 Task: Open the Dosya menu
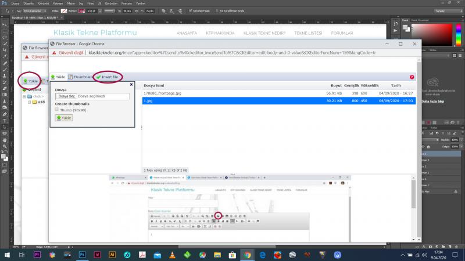tap(15, 3)
